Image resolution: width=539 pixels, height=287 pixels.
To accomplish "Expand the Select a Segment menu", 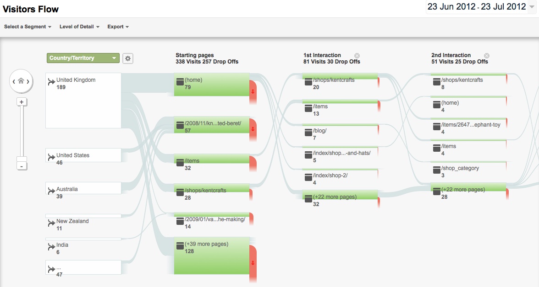I will pyautogui.click(x=28, y=27).
